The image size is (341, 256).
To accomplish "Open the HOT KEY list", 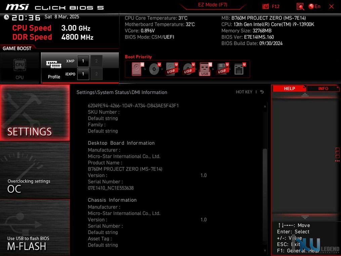I will pyautogui.click(x=244, y=92).
